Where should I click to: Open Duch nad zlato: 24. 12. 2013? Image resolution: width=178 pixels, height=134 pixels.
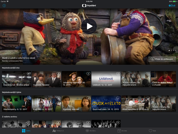pyautogui.click(x=106, y=104)
